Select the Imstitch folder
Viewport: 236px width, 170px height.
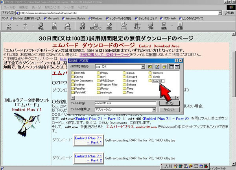[78, 73]
